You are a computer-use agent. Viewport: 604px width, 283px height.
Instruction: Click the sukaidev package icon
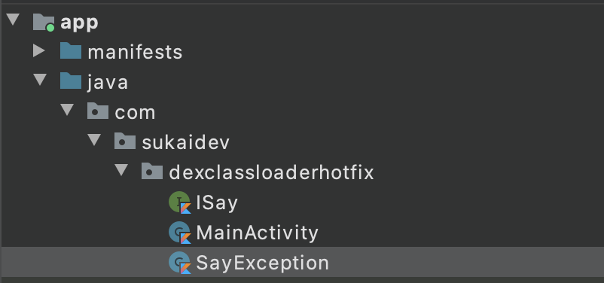click(125, 141)
